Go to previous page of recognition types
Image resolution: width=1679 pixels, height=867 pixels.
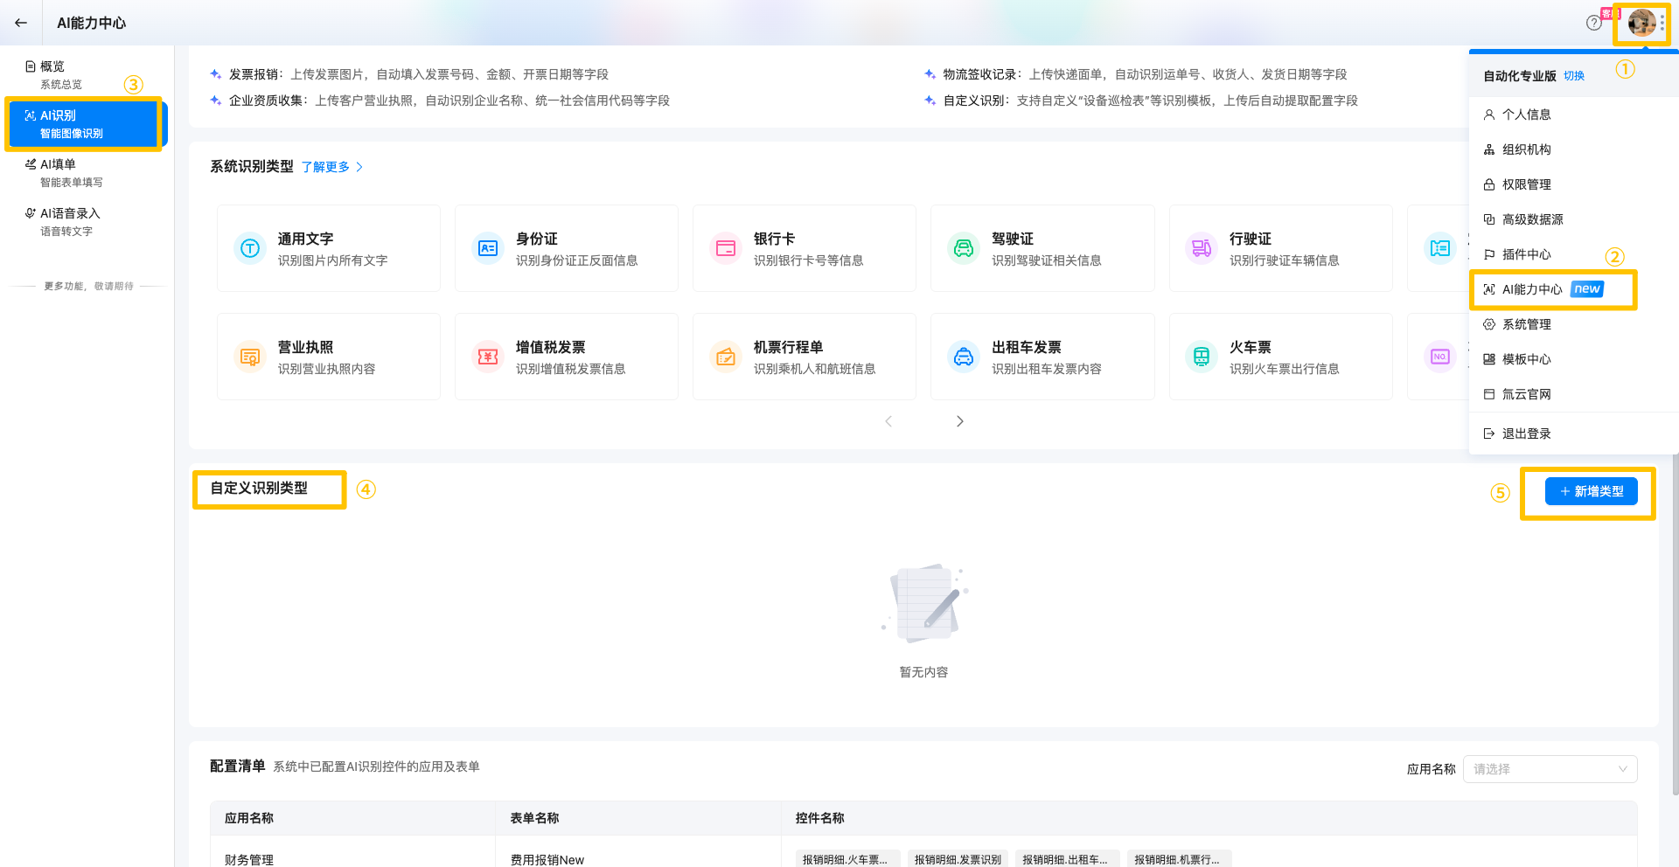coord(888,421)
